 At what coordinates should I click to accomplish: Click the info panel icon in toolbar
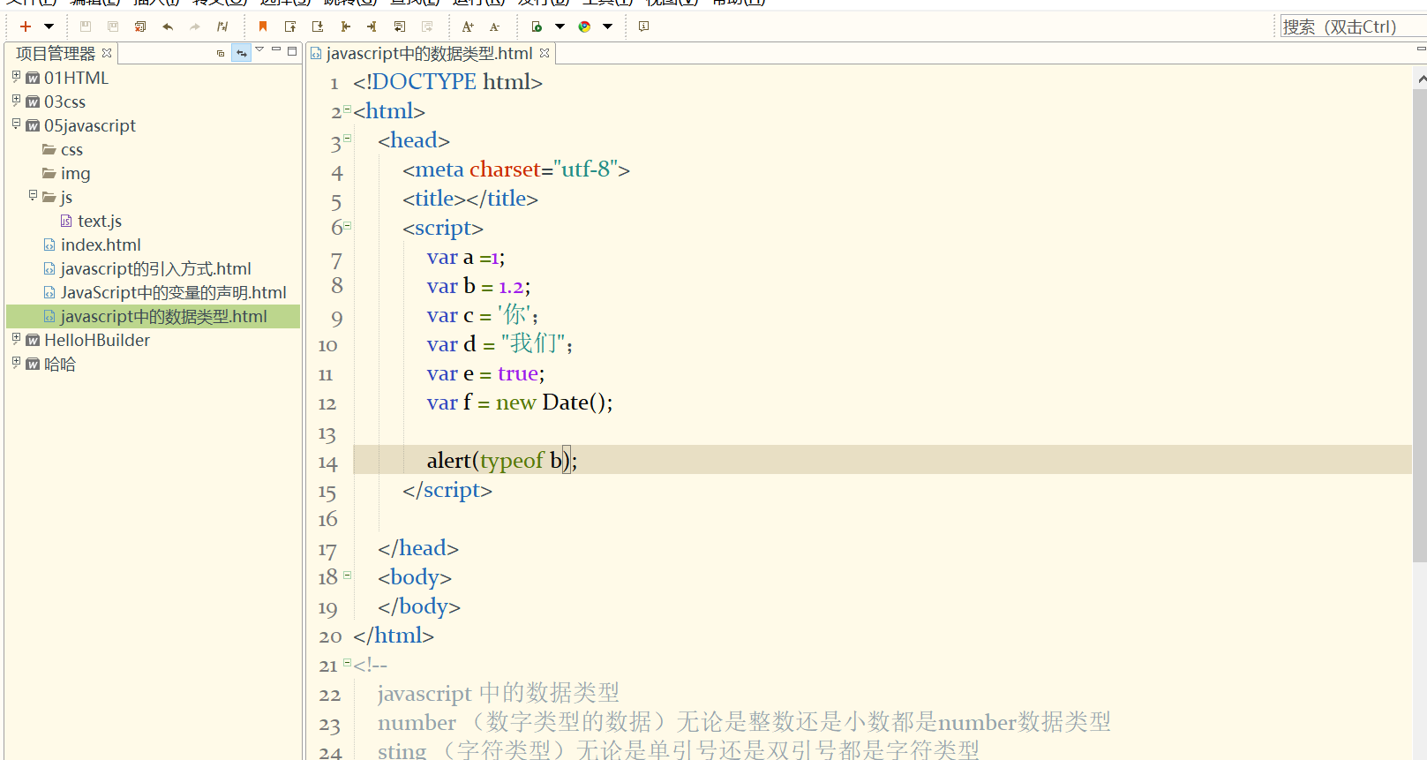click(x=644, y=26)
